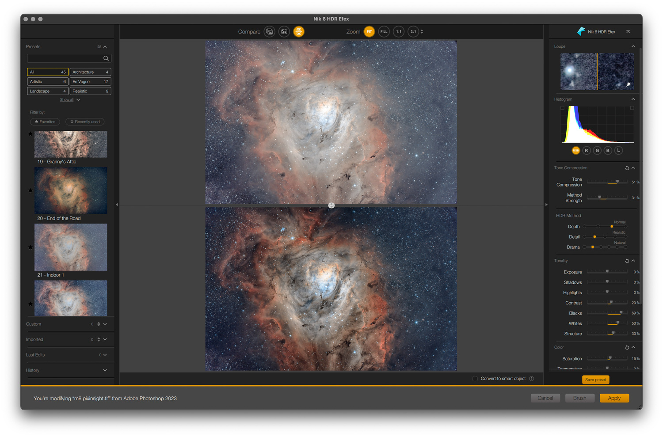This screenshot has width=663, height=437.
Task: Expand the Last Edits section
Action: [x=105, y=355]
